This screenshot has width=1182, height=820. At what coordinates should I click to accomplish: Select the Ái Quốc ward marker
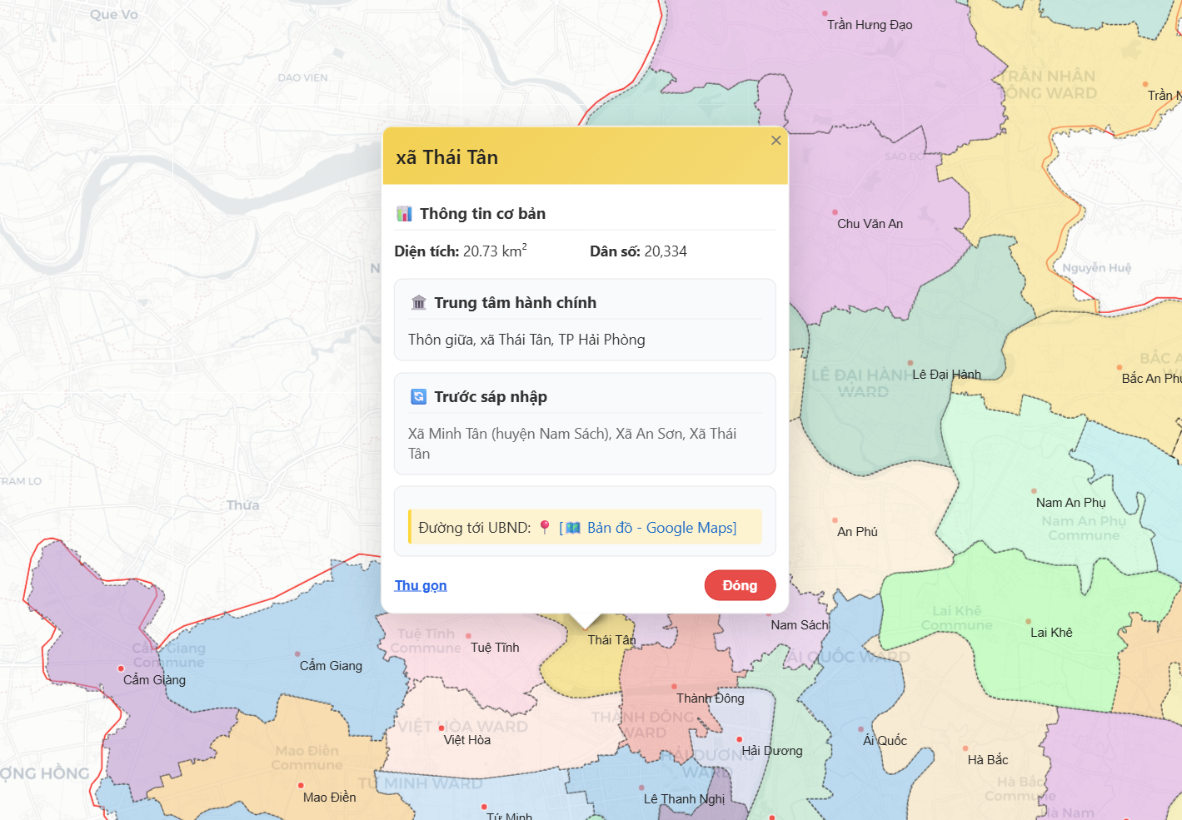point(869,730)
